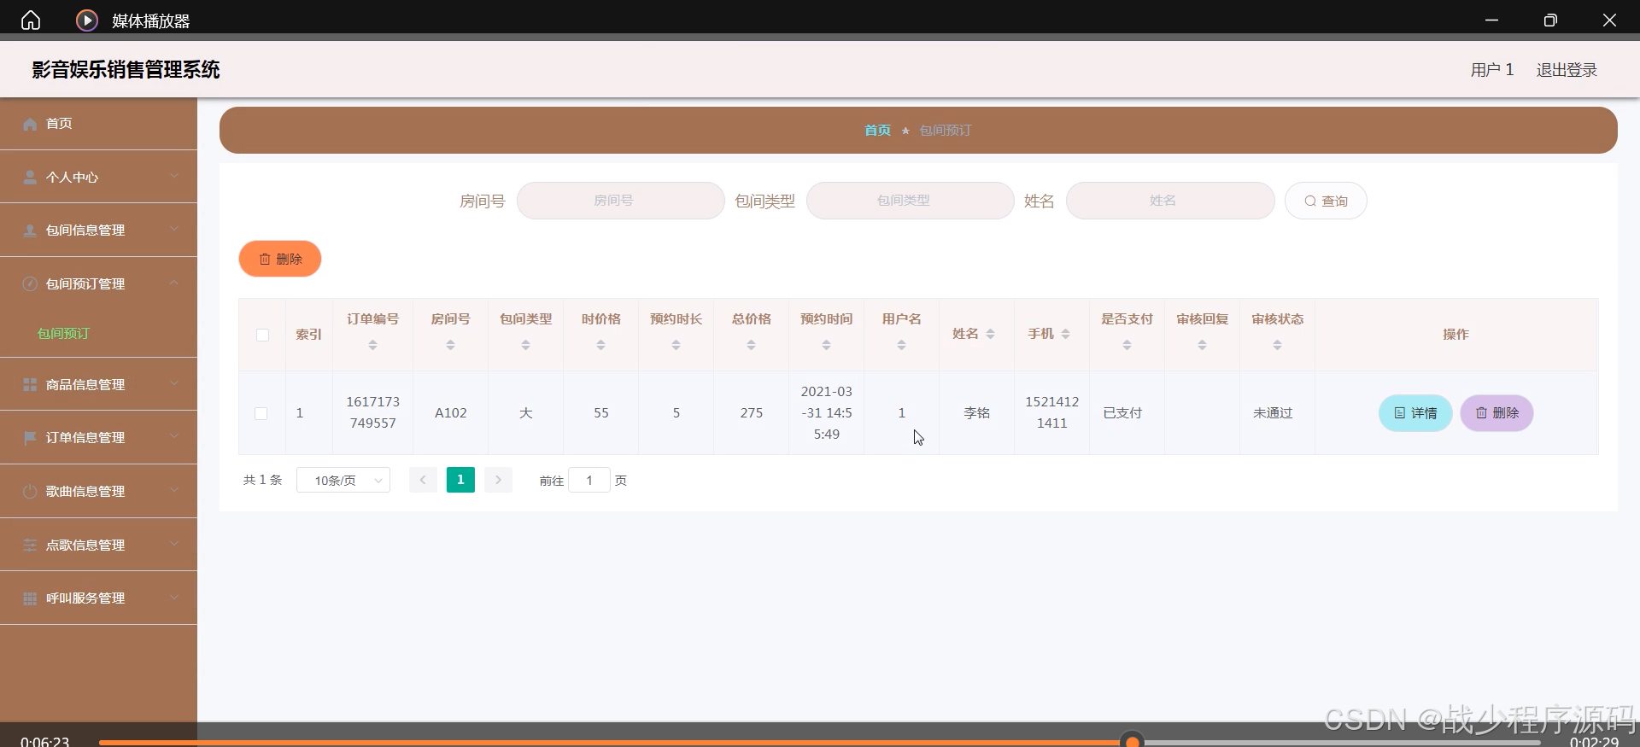The image size is (1640, 747).
Task: Click the video progress slider handle
Action: pos(1132,742)
